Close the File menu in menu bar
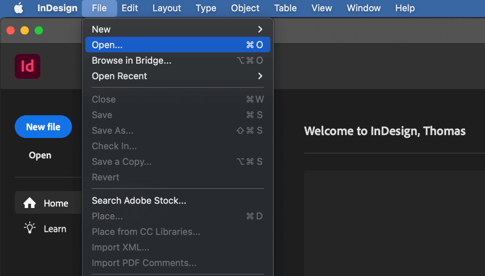This screenshot has width=485, height=276. 99,8
